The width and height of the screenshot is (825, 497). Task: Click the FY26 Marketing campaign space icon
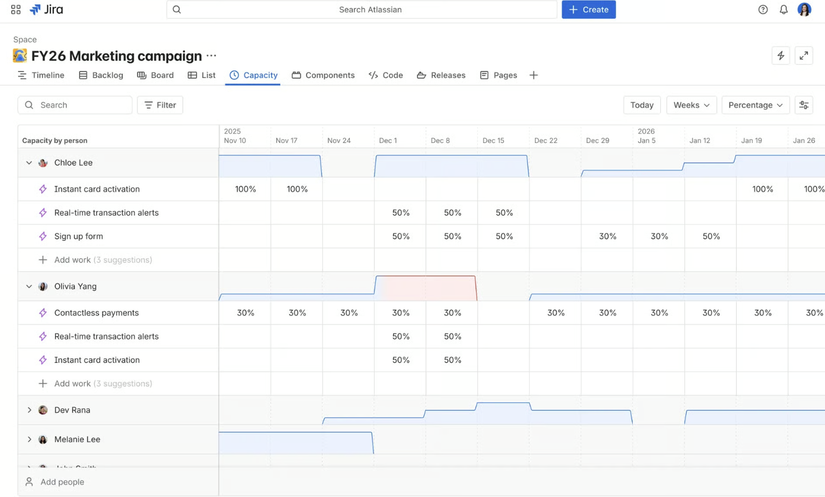click(20, 56)
